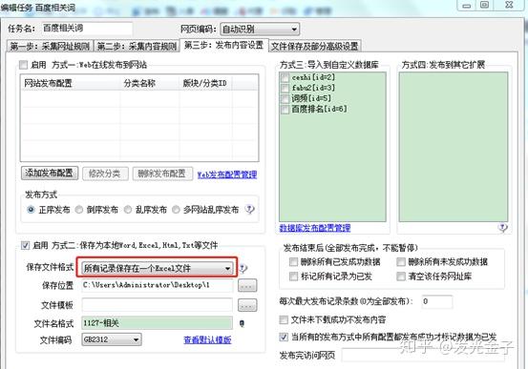Click the 添加发布配置 button

(50, 174)
